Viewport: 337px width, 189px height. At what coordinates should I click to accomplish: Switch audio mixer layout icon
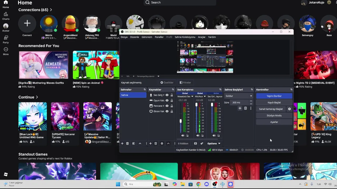(x=195, y=143)
